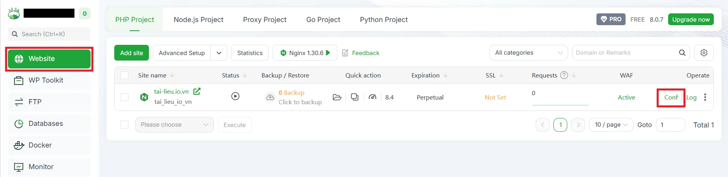728x177 pixels.
Task: Open the Statistics button
Action: coord(250,53)
